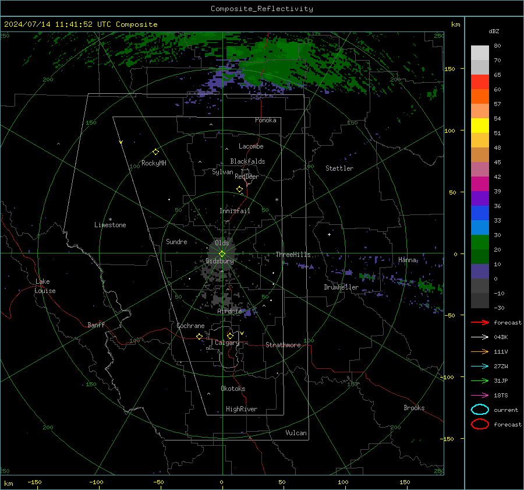Click the yellow diamond marker below Cochrane

pyautogui.click(x=200, y=337)
